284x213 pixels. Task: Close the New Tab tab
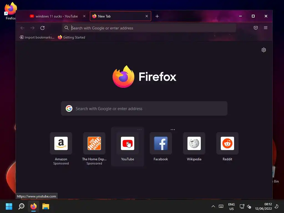pyautogui.click(x=147, y=16)
